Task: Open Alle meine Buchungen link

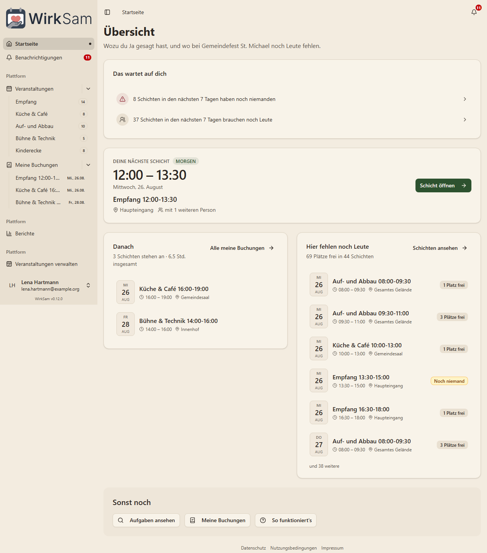Action: click(242, 248)
